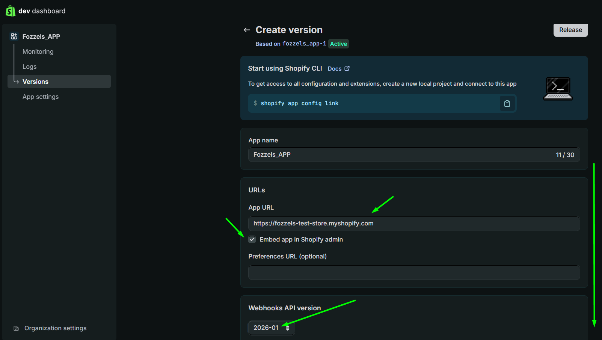Viewport: 602px width, 340px height.
Task: Click the Start using Shopify CLI heading
Action: [285, 68]
